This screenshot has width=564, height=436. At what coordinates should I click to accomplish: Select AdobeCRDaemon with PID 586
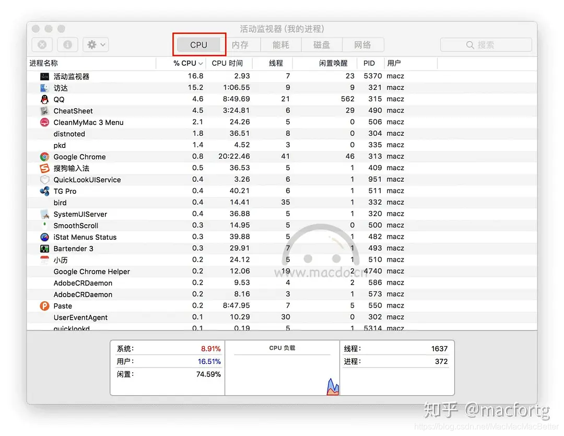click(83, 283)
